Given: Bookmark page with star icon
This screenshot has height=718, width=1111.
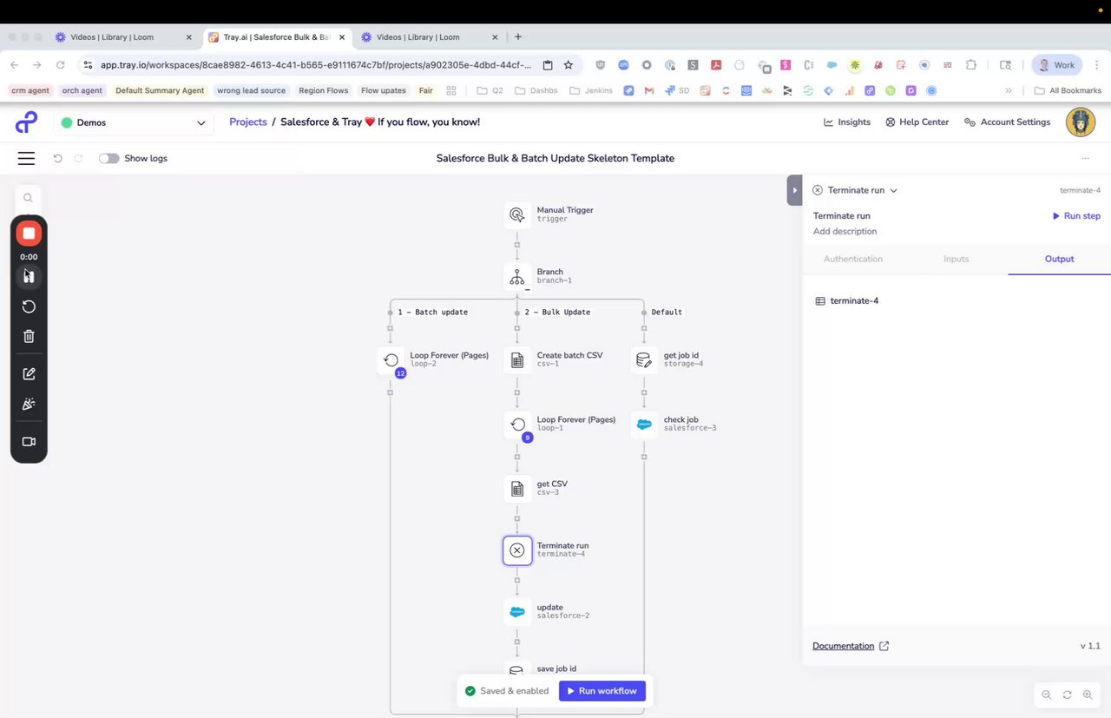Looking at the screenshot, I should tap(569, 65).
